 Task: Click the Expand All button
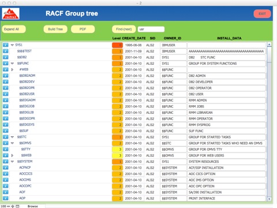pyautogui.click(x=14, y=29)
